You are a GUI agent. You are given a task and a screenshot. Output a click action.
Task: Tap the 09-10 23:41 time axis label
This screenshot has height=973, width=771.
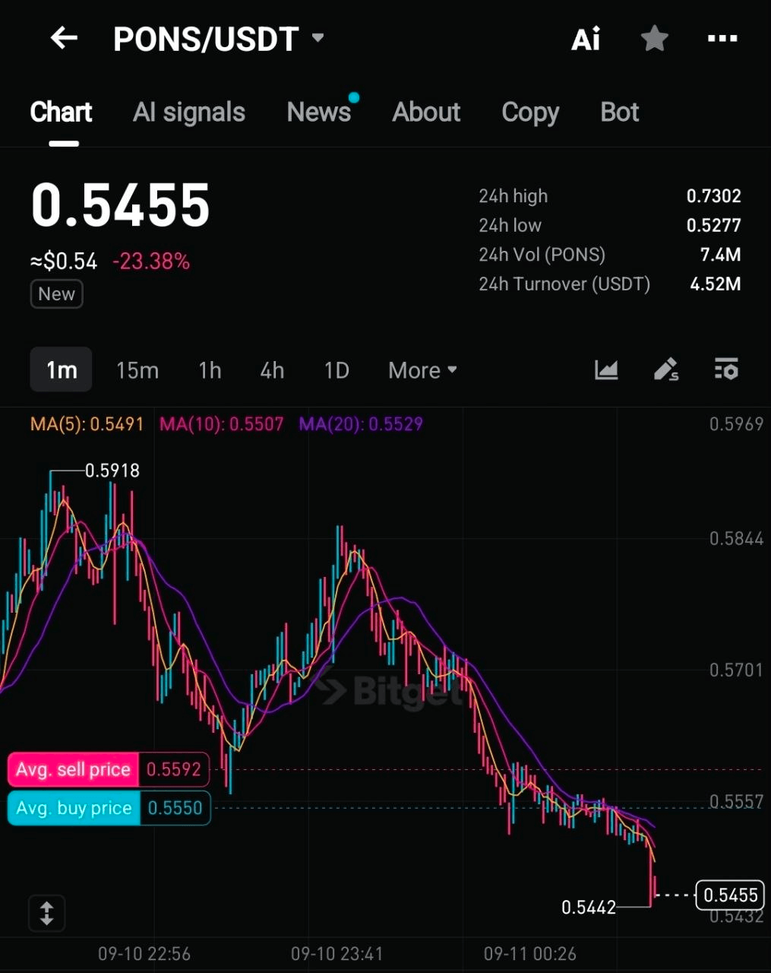[x=337, y=953]
